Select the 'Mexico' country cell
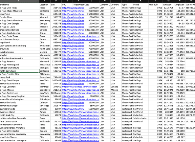This screenshot has width=195, height=142. [116, 90]
